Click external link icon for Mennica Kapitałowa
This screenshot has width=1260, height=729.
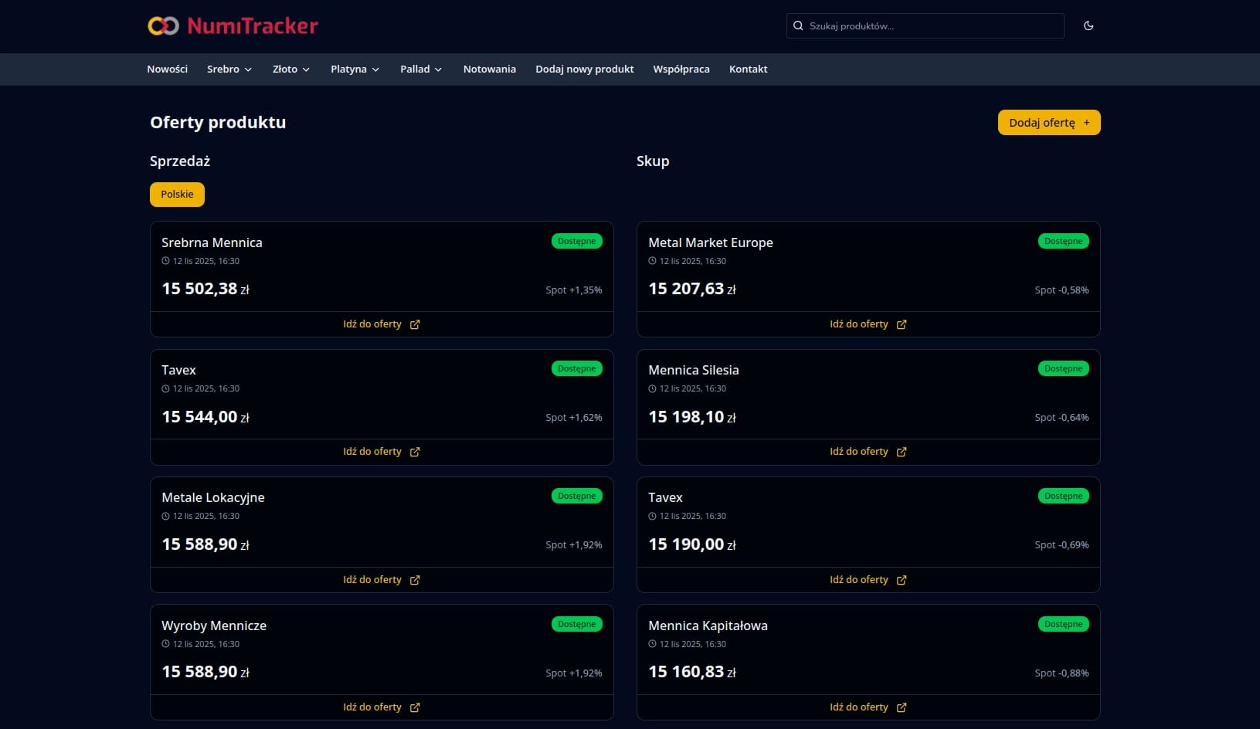[x=902, y=707]
